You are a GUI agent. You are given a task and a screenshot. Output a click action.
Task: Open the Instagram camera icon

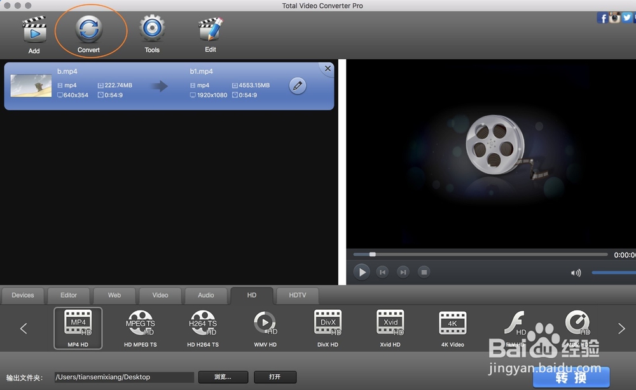pos(614,17)
